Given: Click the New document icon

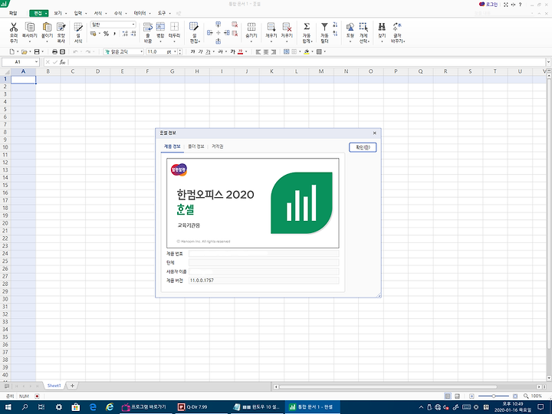Looking at the screenshot, I should pos(12,52).
